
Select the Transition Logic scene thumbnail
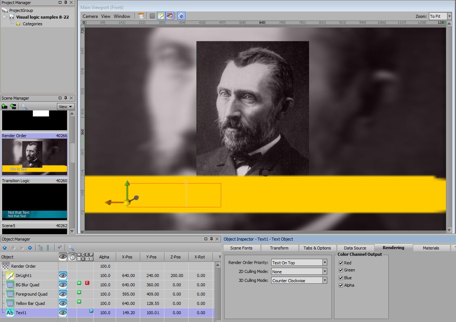[34, 201]
